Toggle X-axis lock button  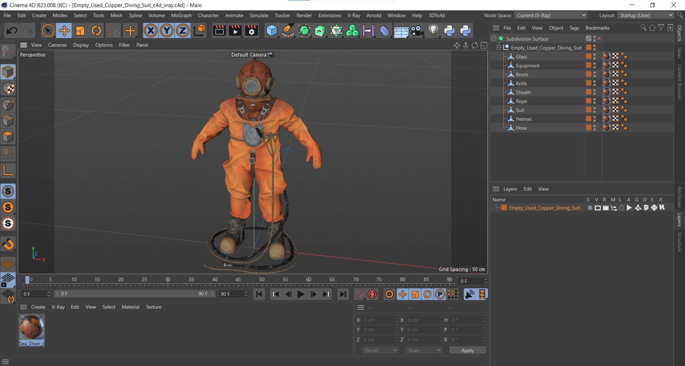pyautogui.click(x=151, y=31)
